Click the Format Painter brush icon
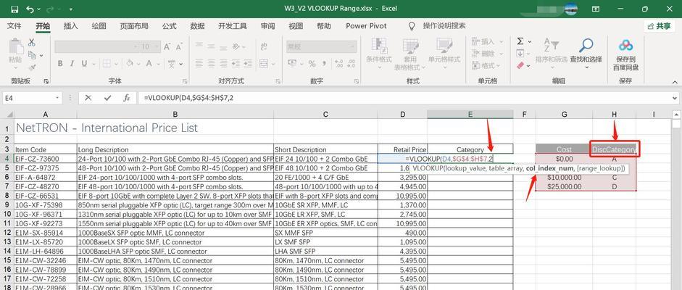This screenshot has width=682, height=290. pyautogui.click(x=31, y=67)
